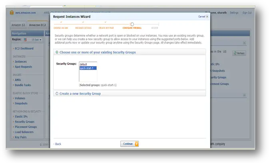This screenshot has width=269, height=163.
Task: Open Security Groups in left navigation
Action: point(24,122)
